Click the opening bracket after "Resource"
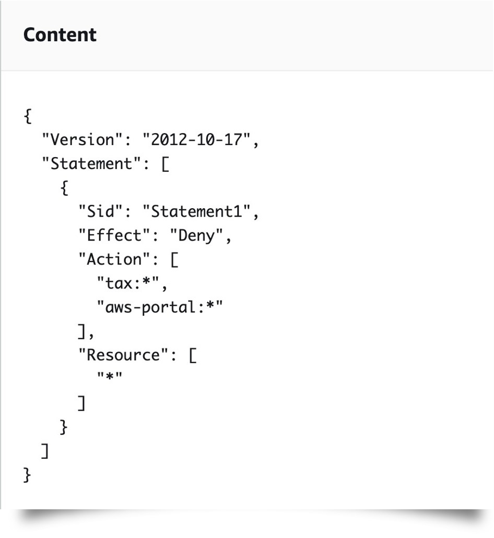This screenshot has height=538, width=494. [193, 355]
